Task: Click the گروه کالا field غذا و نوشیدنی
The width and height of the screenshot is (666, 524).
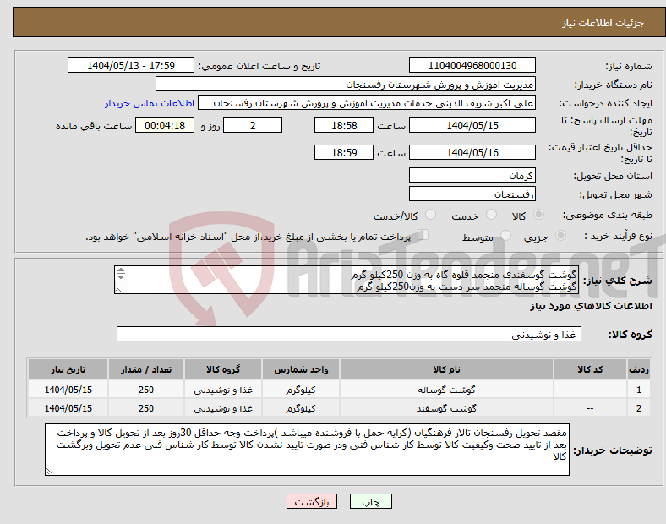Action: [x=349, y=334]
